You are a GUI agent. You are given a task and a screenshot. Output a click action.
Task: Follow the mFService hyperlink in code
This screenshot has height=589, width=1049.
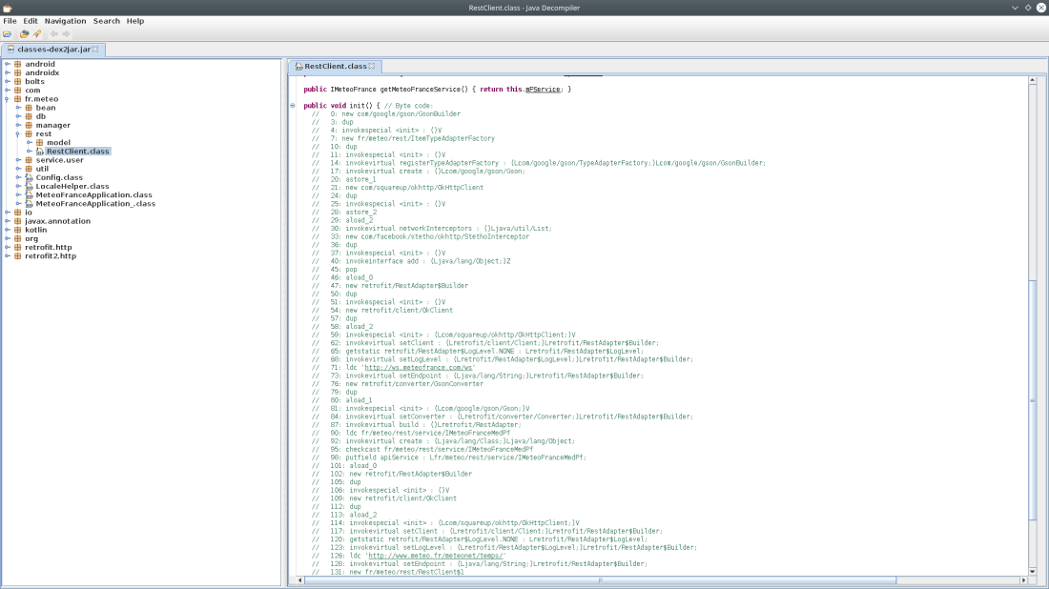coord(544,89)
